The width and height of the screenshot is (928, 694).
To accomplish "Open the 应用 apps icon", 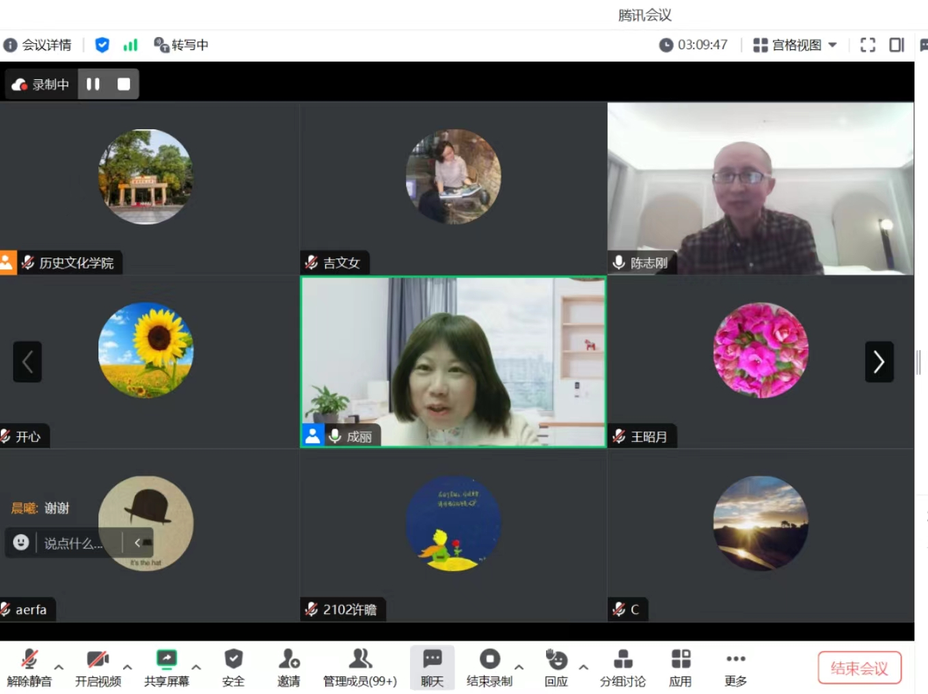I will 680,660.
